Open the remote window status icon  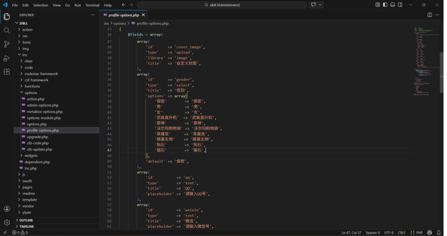(5, 233)
